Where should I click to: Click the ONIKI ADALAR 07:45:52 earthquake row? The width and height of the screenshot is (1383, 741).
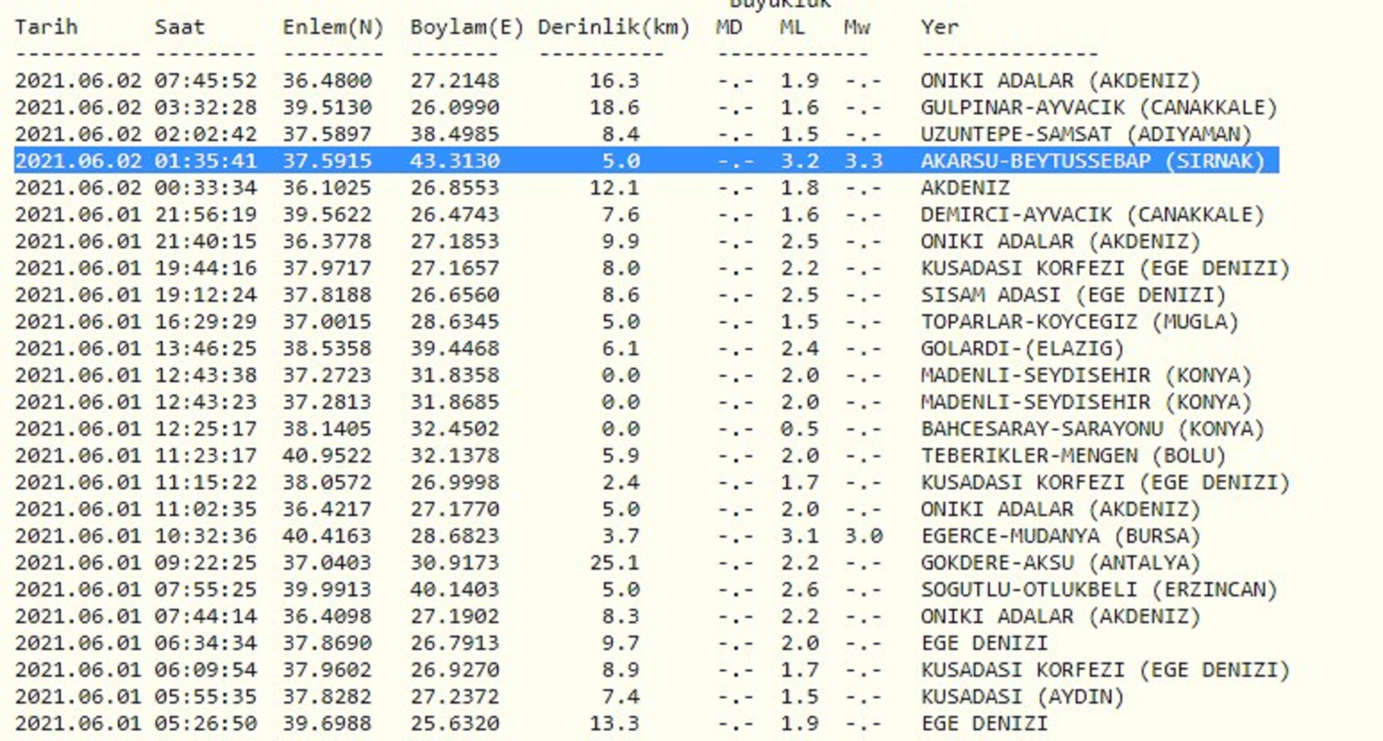pyautogui.click(x=1060, y=80)
